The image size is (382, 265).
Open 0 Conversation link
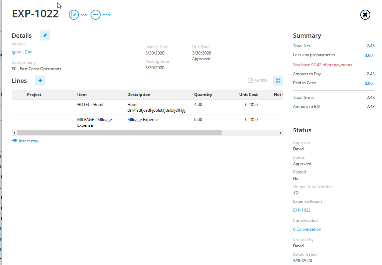pos(307,229)
